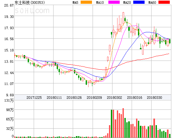Click the 15.18 price axis label
The width and height of the screenshot is (189, 138).
9,50
